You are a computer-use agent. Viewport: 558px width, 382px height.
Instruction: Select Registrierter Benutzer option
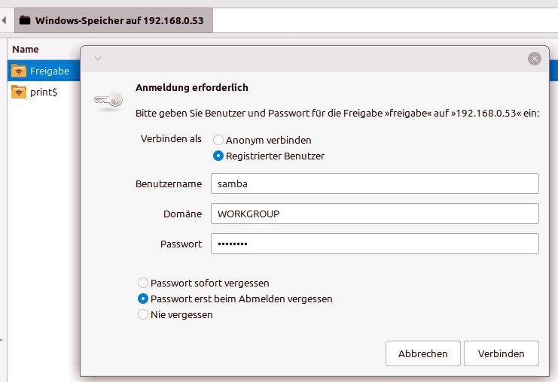coord(218,156)
